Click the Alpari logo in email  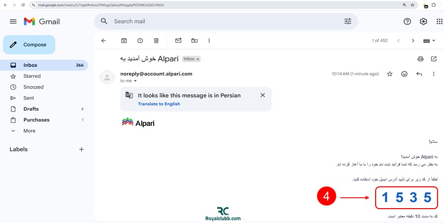[x=138, y=122]
